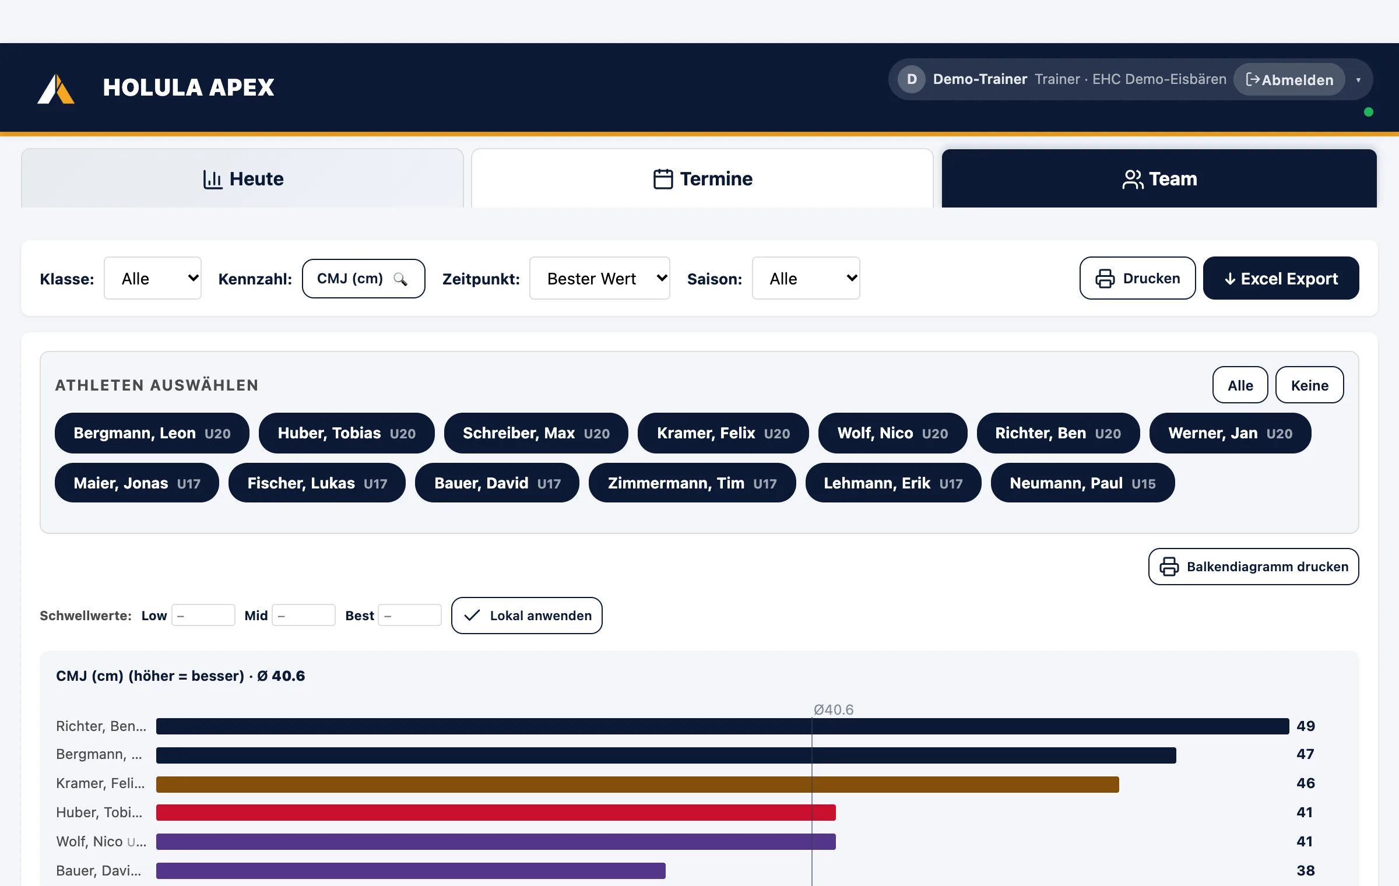
Task: Click the Holula Apex mountain logo
Action: tap(56, 89)
